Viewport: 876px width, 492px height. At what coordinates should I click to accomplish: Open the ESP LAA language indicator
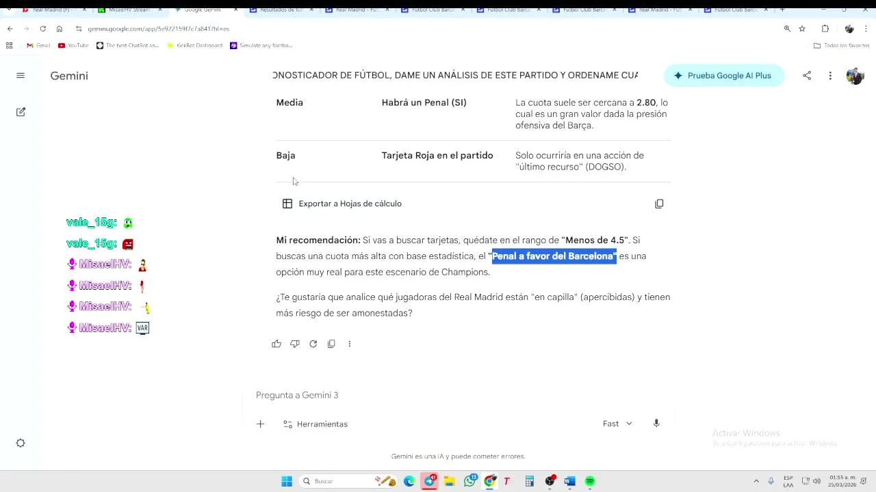[788, 481]
